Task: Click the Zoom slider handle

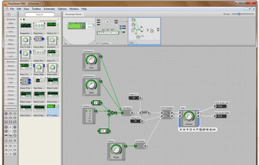Action: coord(239,14)
